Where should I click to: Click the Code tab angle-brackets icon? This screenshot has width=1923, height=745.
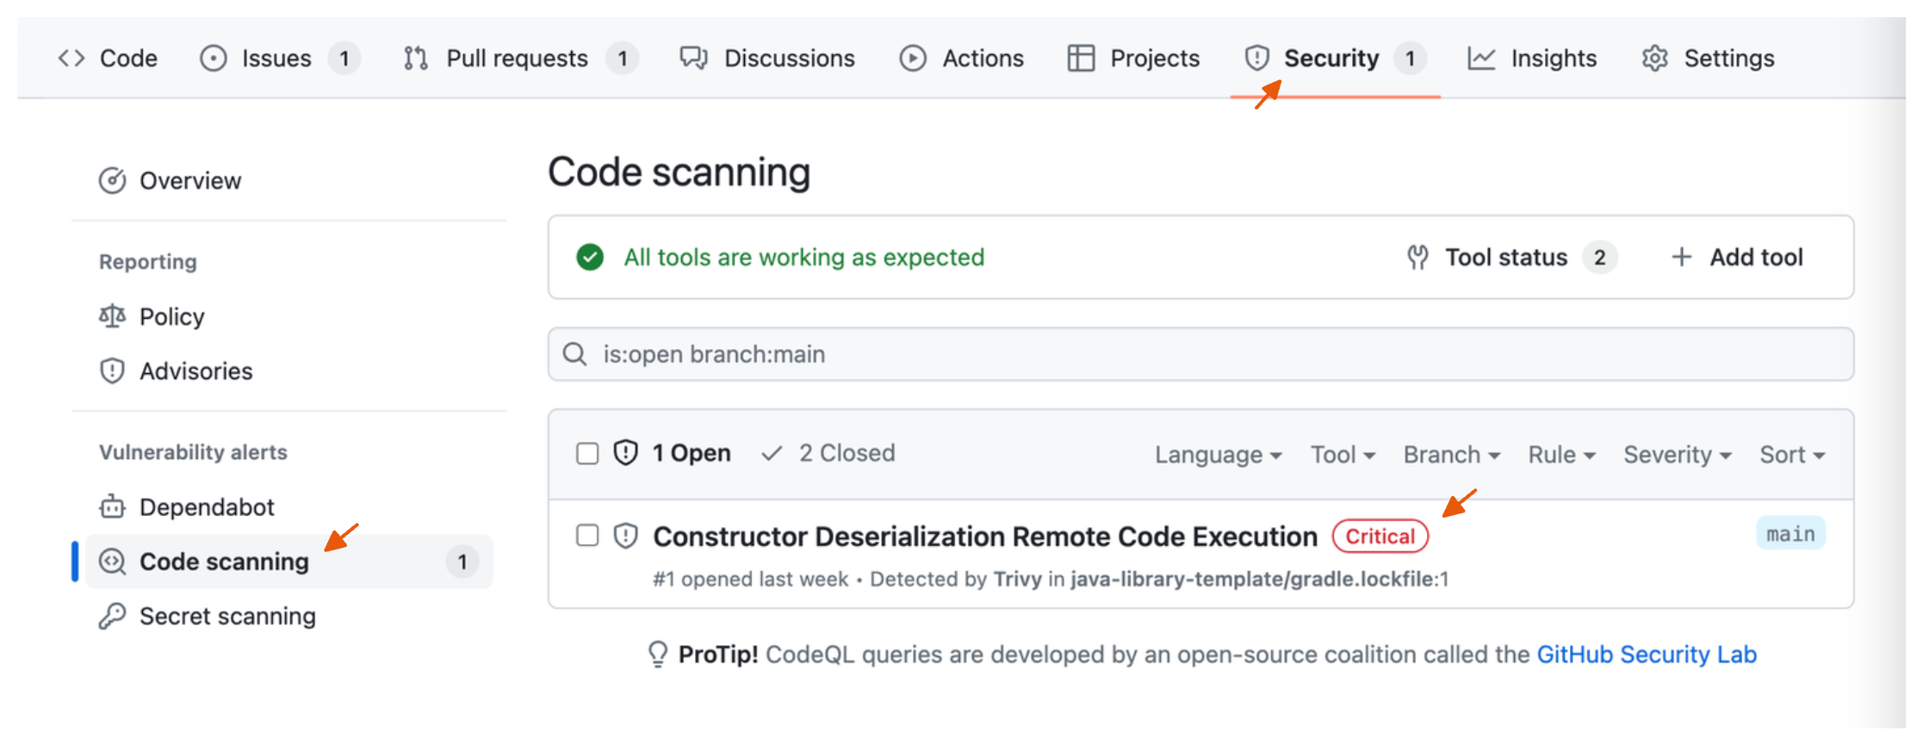coord(71,59)
